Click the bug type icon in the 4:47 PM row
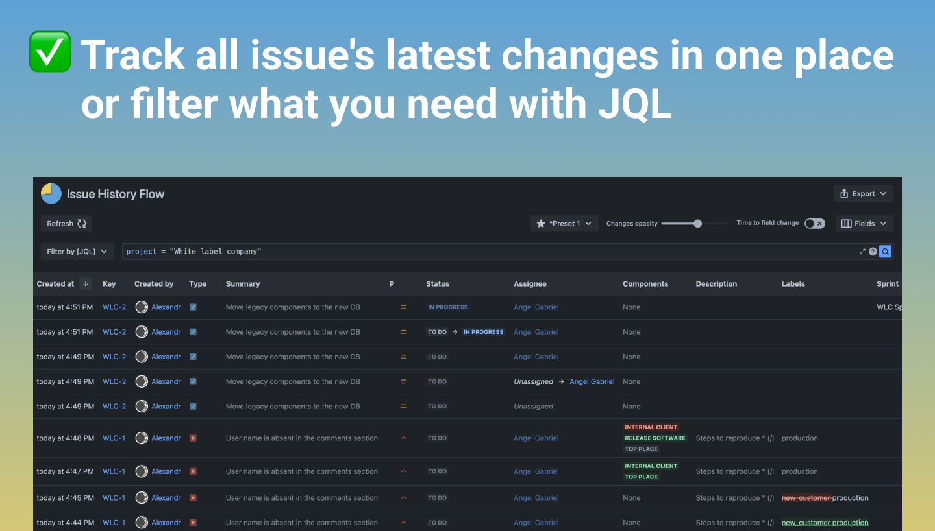The width and height of the screenshot is (935, 531). pyautogui.click(x=193, y=471)
